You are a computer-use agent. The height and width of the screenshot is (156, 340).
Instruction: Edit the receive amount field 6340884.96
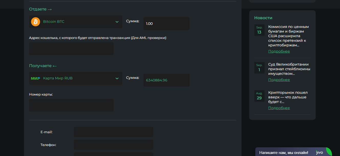[x=167, y=80]
